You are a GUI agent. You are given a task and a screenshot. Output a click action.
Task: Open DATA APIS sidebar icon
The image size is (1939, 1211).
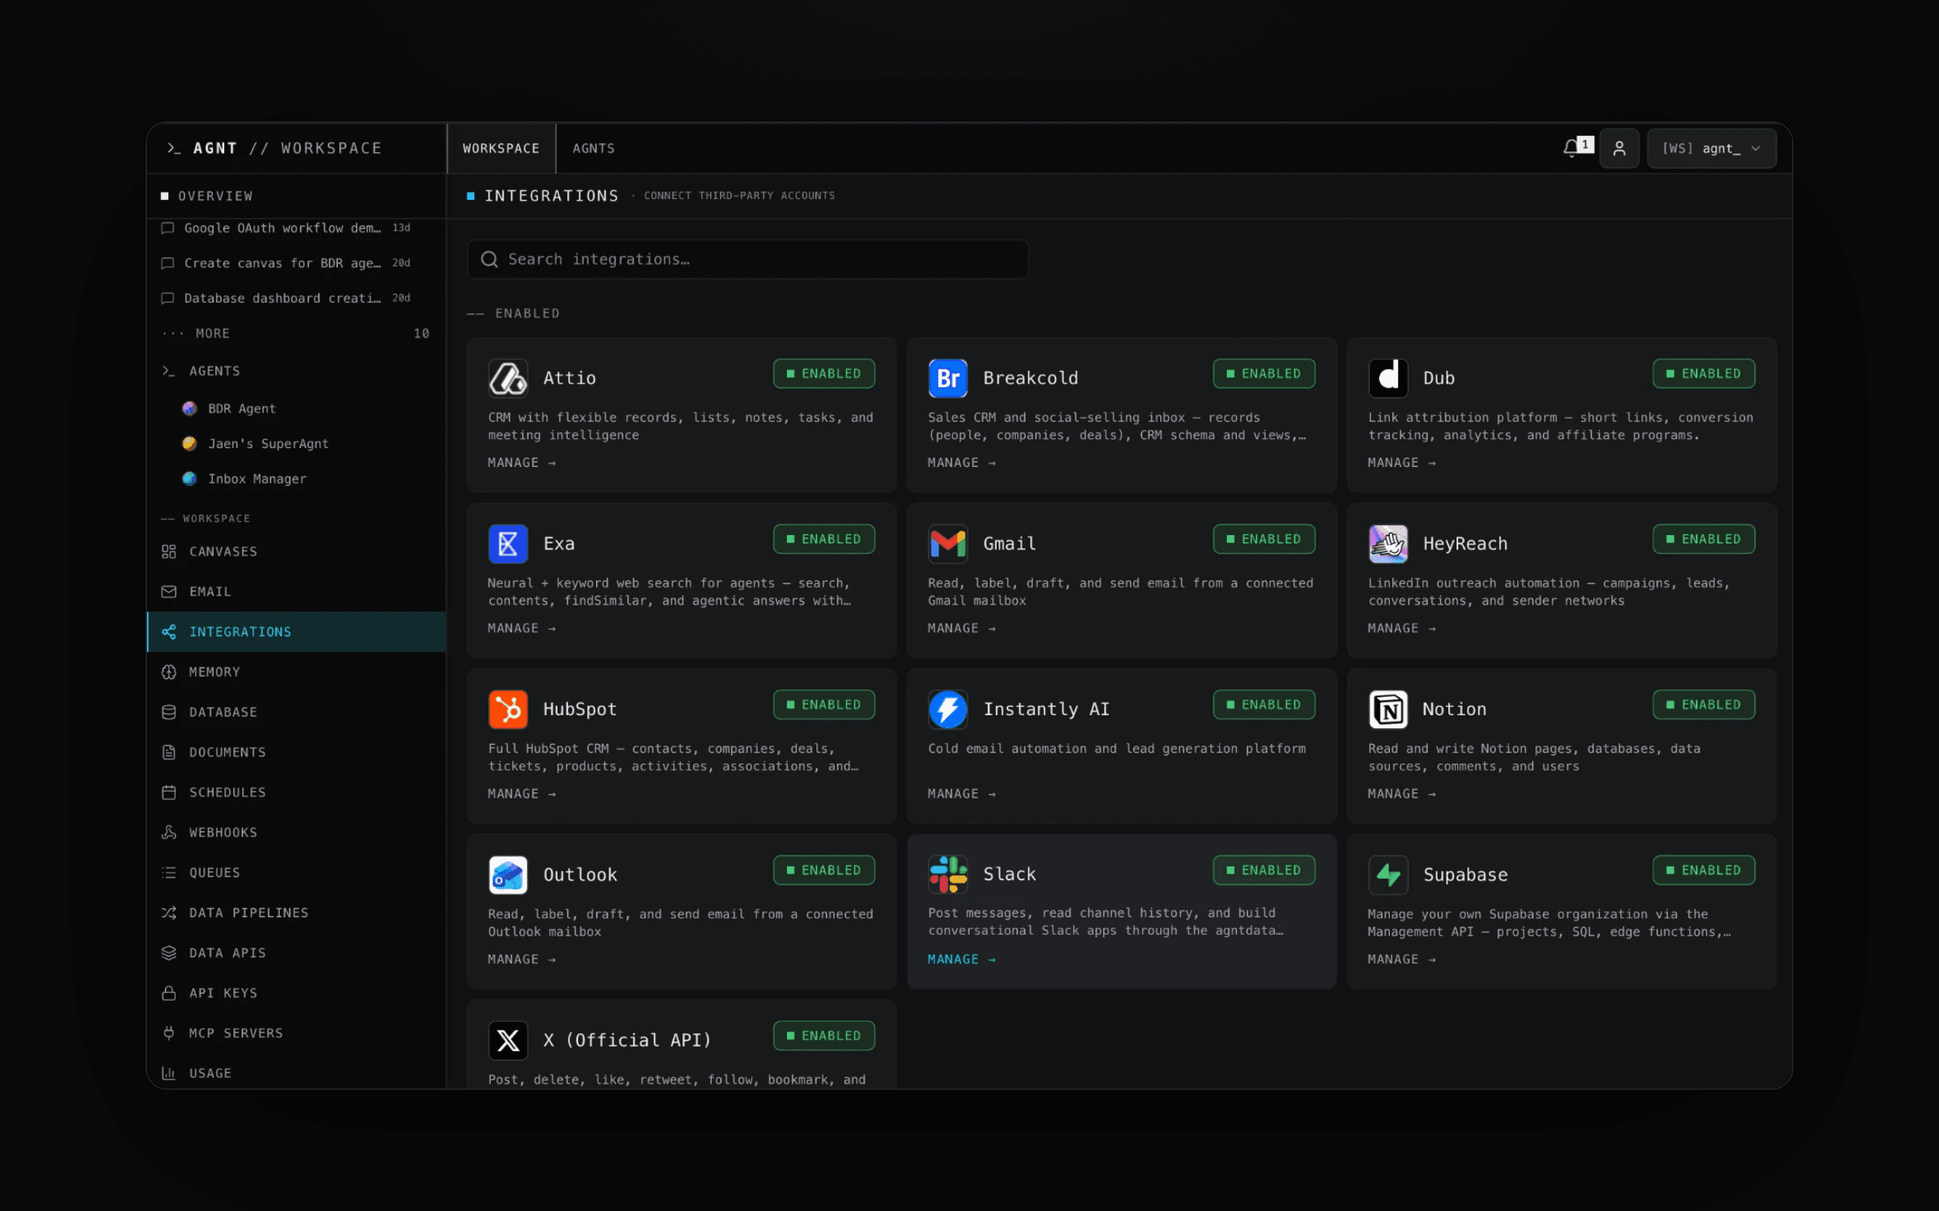click(x=168, y=953)
